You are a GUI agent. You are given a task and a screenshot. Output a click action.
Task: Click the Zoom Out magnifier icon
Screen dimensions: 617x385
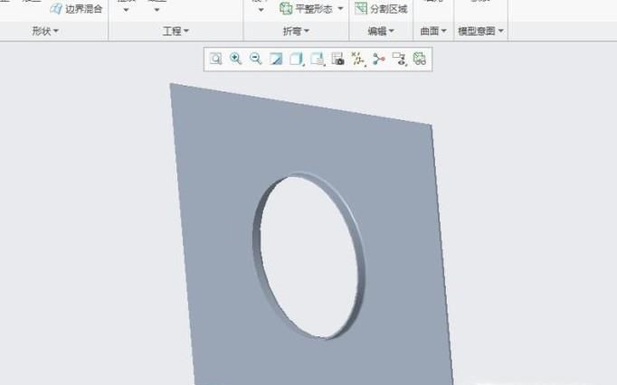pos(256,59)
